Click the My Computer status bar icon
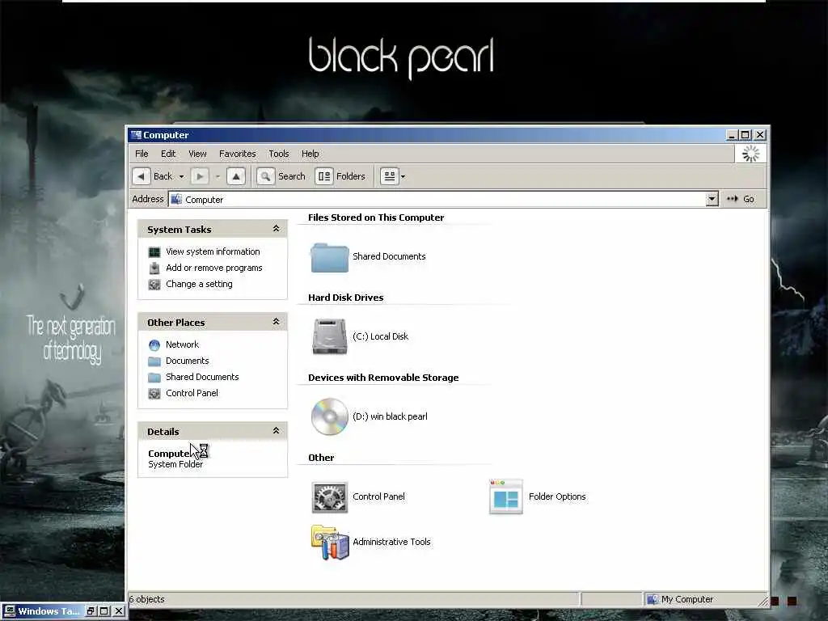Viewport: 828px width, 621px height. (653, 599)
